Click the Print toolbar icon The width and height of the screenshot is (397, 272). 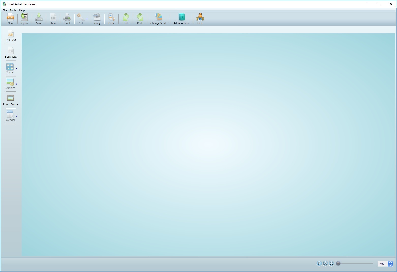tap(67, 19)
